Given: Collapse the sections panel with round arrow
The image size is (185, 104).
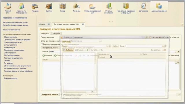Looking at the screenshot, I should pyautogui.click(x=182, y=24).
